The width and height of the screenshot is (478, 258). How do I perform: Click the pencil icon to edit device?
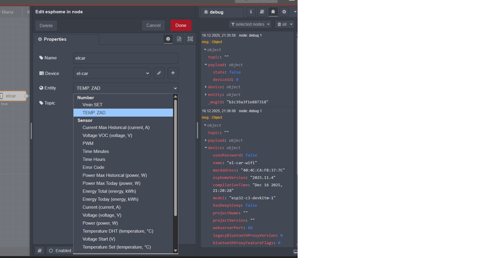pyautogui.click(x=159, y=73)
